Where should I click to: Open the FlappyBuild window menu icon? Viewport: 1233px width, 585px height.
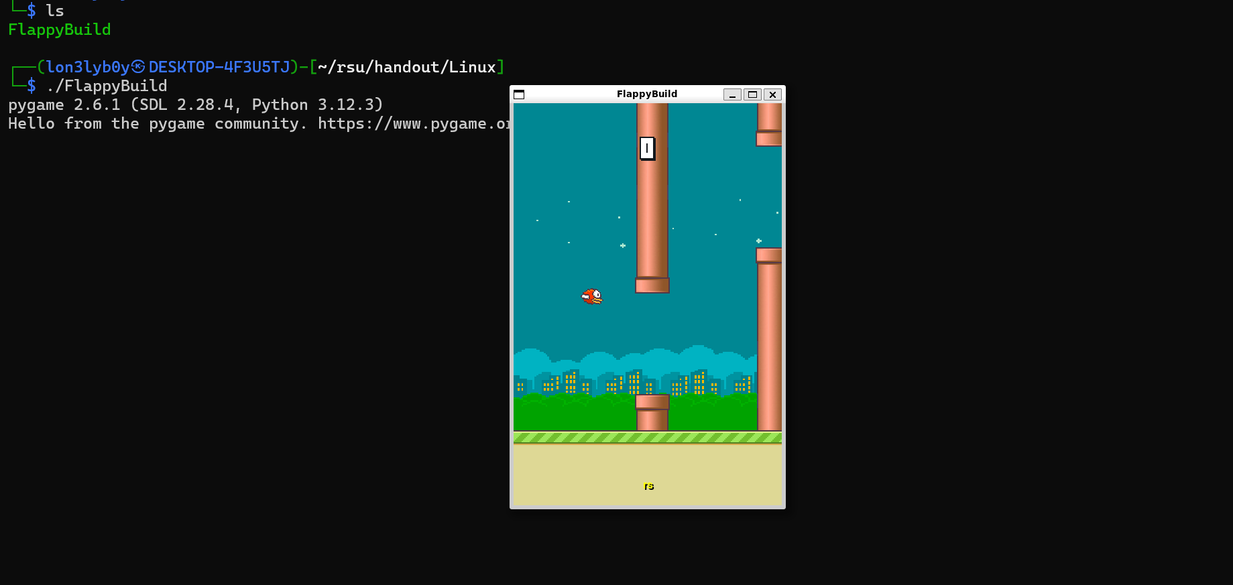pyautogui.click(x=519, y=94)
